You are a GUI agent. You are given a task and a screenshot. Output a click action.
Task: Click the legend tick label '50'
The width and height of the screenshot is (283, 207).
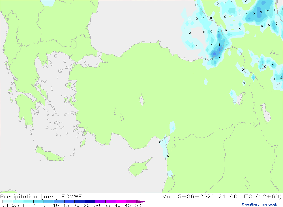138,205
